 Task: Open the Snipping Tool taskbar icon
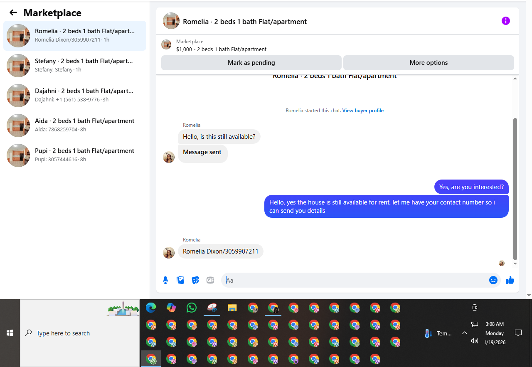coord(212,308)
